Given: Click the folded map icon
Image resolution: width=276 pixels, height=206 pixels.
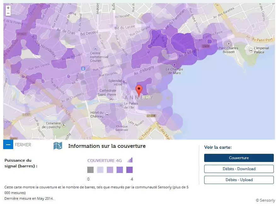Looking at the screenshot, I should (x=58, y=146).
